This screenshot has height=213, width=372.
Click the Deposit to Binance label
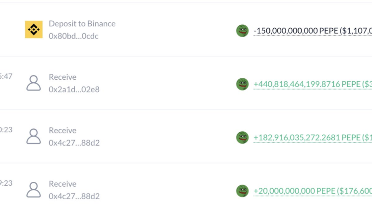[x=82, y=24]
